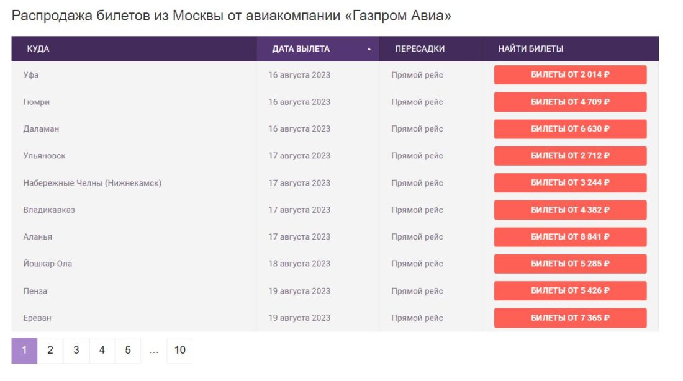Buy tickets to Даламан from 6 630 ₽
The height and width of the screenshot is (381, 683).
569,128
